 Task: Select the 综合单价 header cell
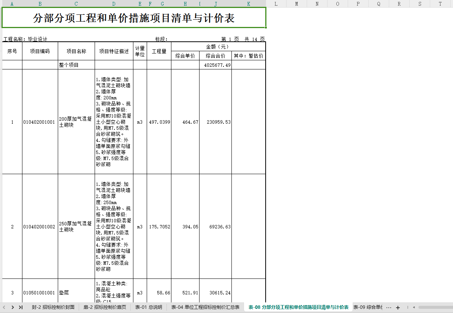pyautogui.click(x=185, y=56)
